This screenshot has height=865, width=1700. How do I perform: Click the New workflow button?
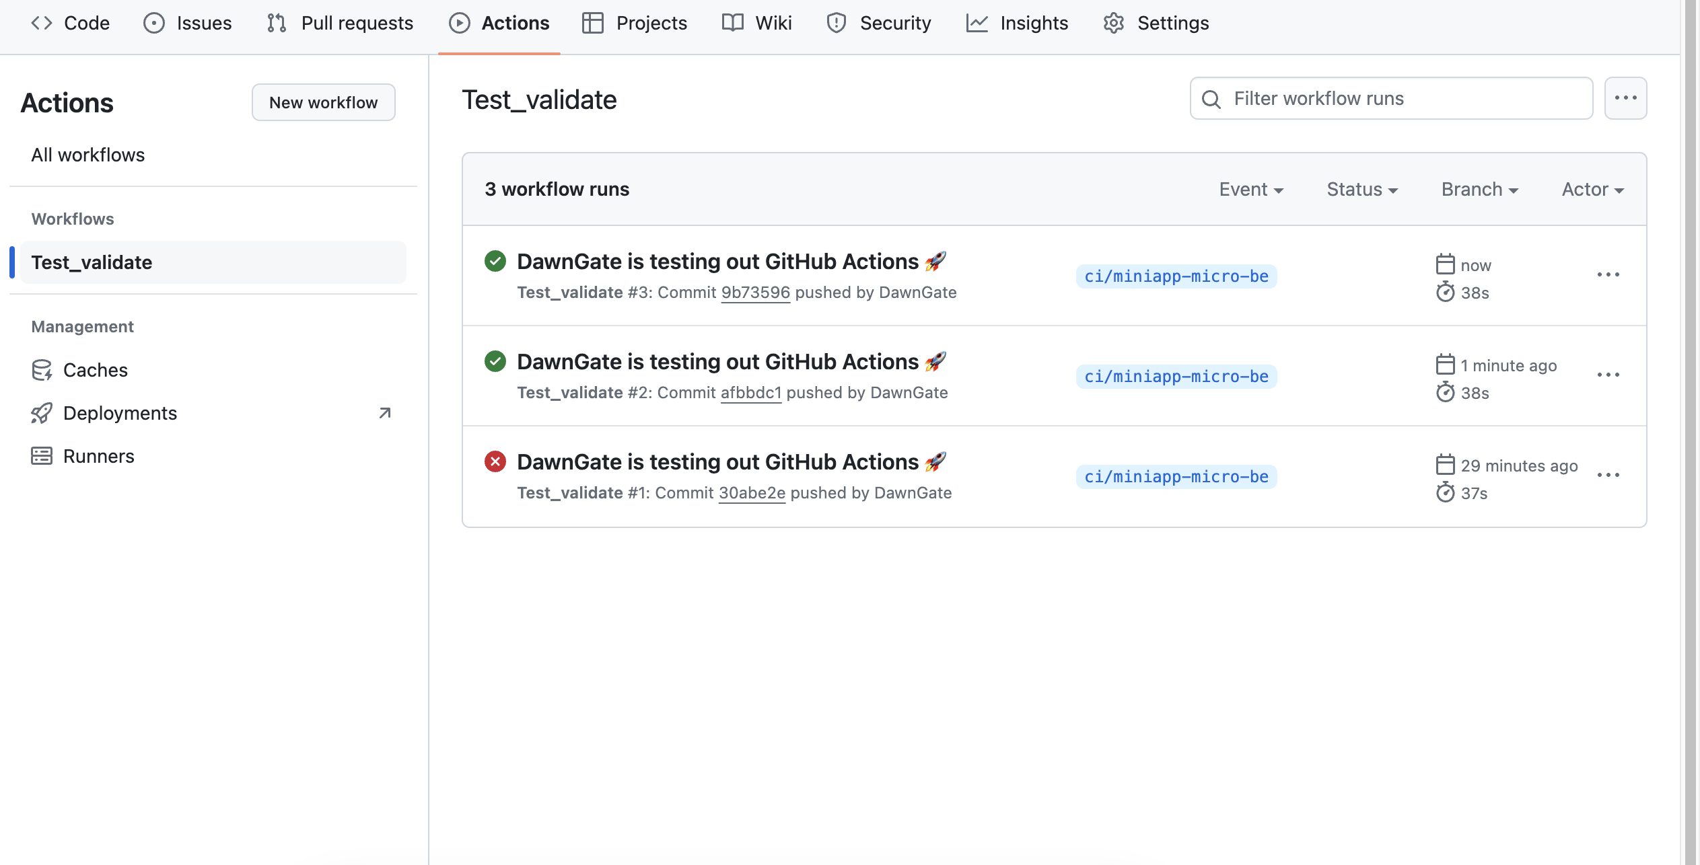tap(322, 103)
